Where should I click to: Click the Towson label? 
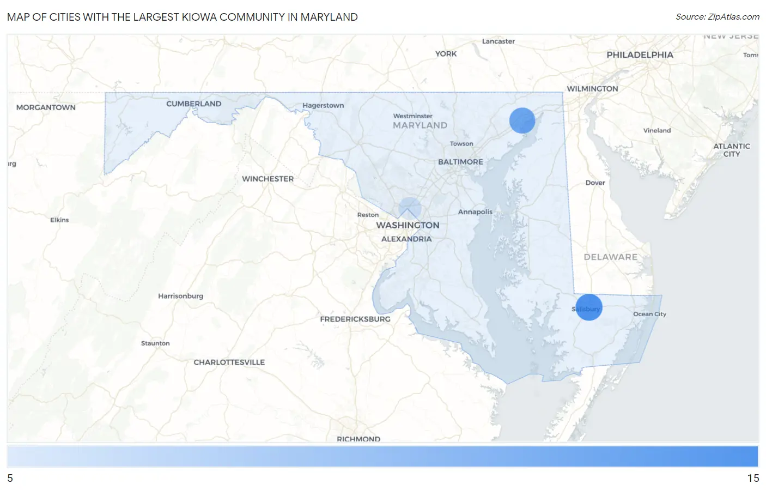(461, 144)
